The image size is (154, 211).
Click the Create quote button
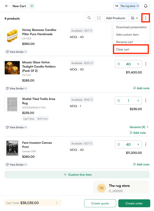pos(100,203)
